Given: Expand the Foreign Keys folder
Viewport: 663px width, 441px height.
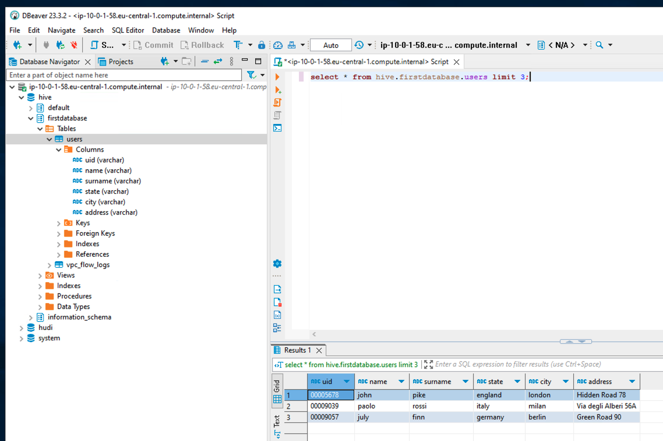Looking at the screenshot, I should [59, 233].
